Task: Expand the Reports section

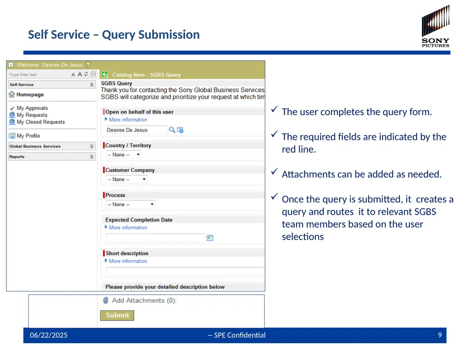Action: click(91, 157)
